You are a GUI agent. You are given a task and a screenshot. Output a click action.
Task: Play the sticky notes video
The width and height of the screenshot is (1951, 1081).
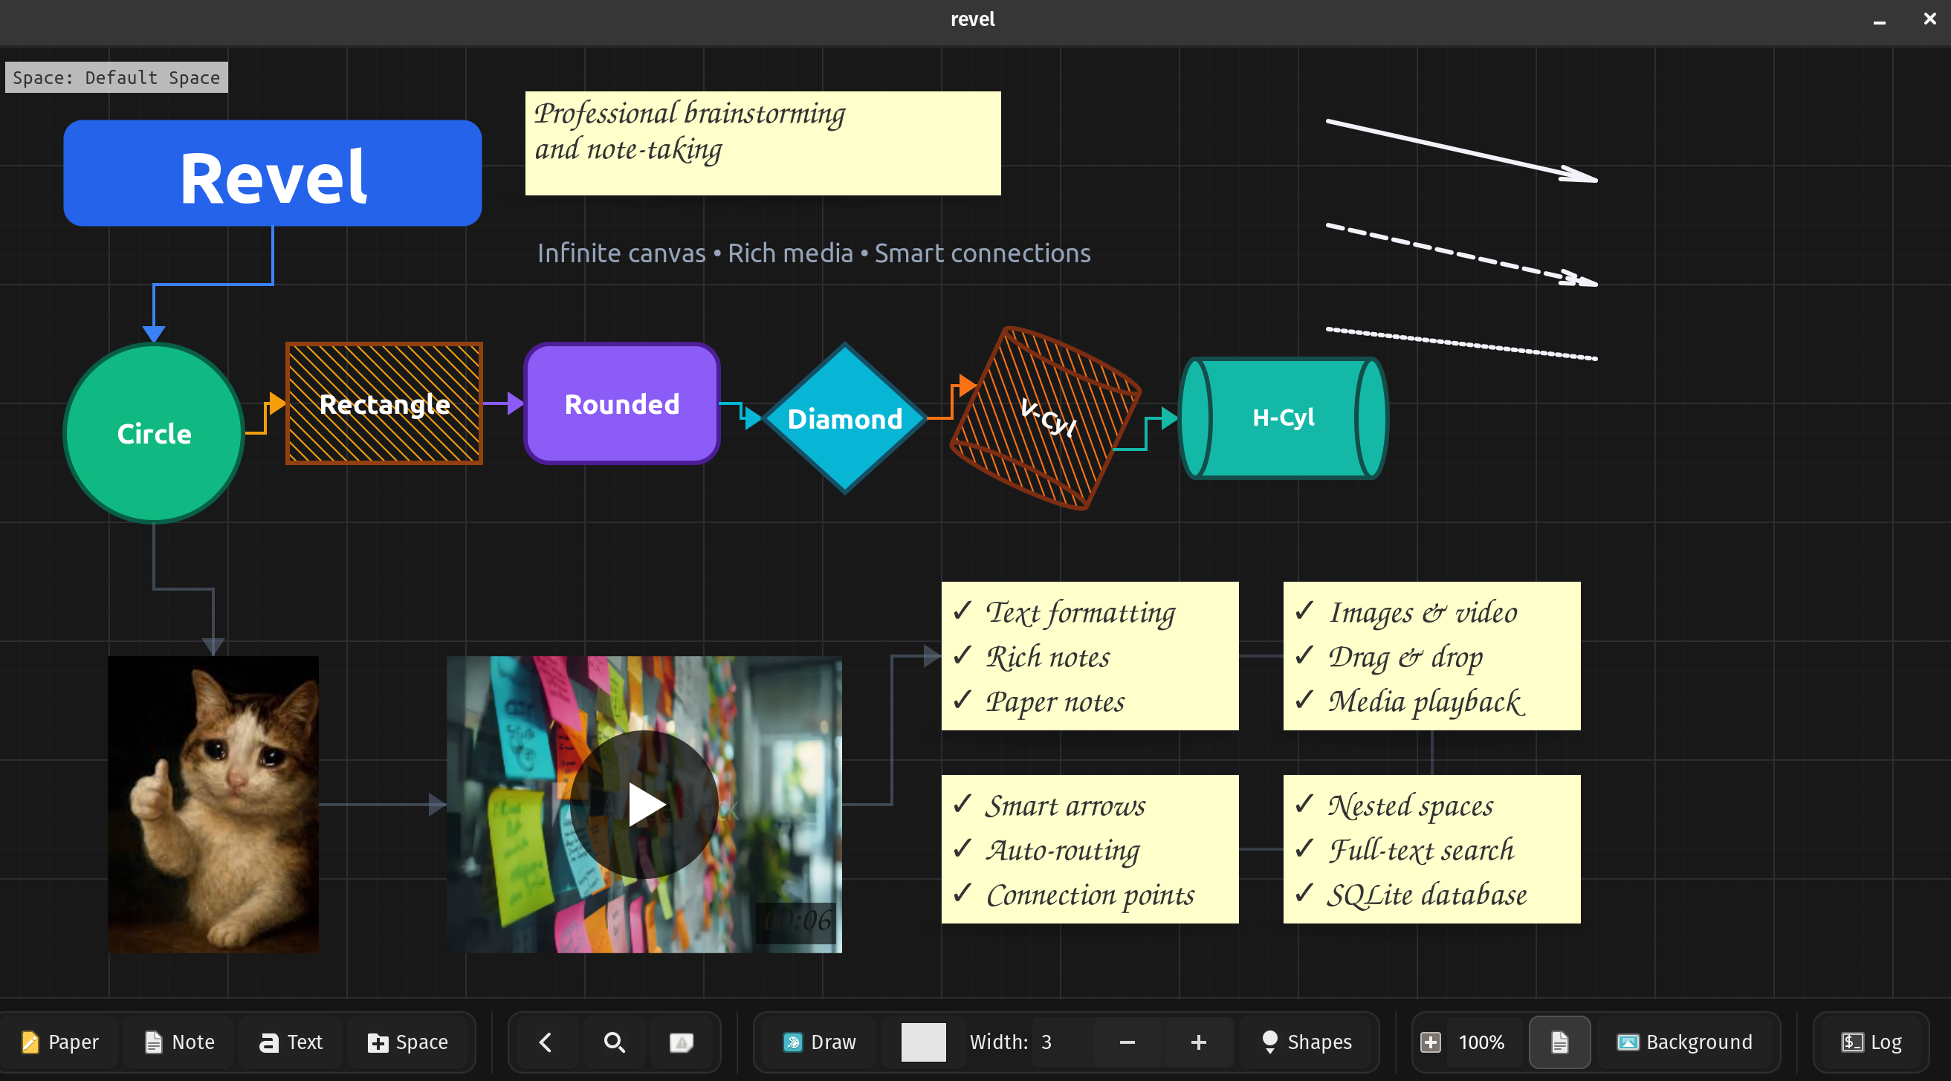(644, 805)
